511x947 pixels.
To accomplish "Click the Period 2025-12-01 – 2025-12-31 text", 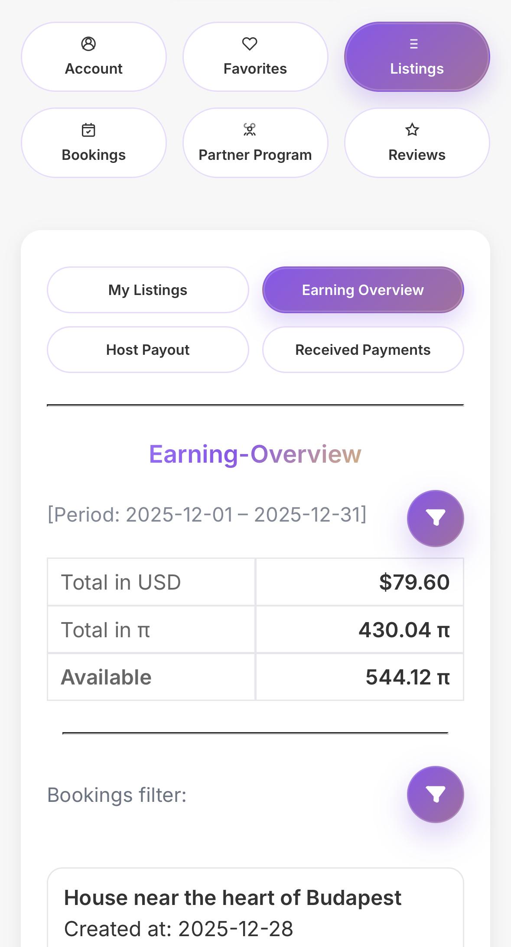I will pyautogui.click(x=207, y=515).
